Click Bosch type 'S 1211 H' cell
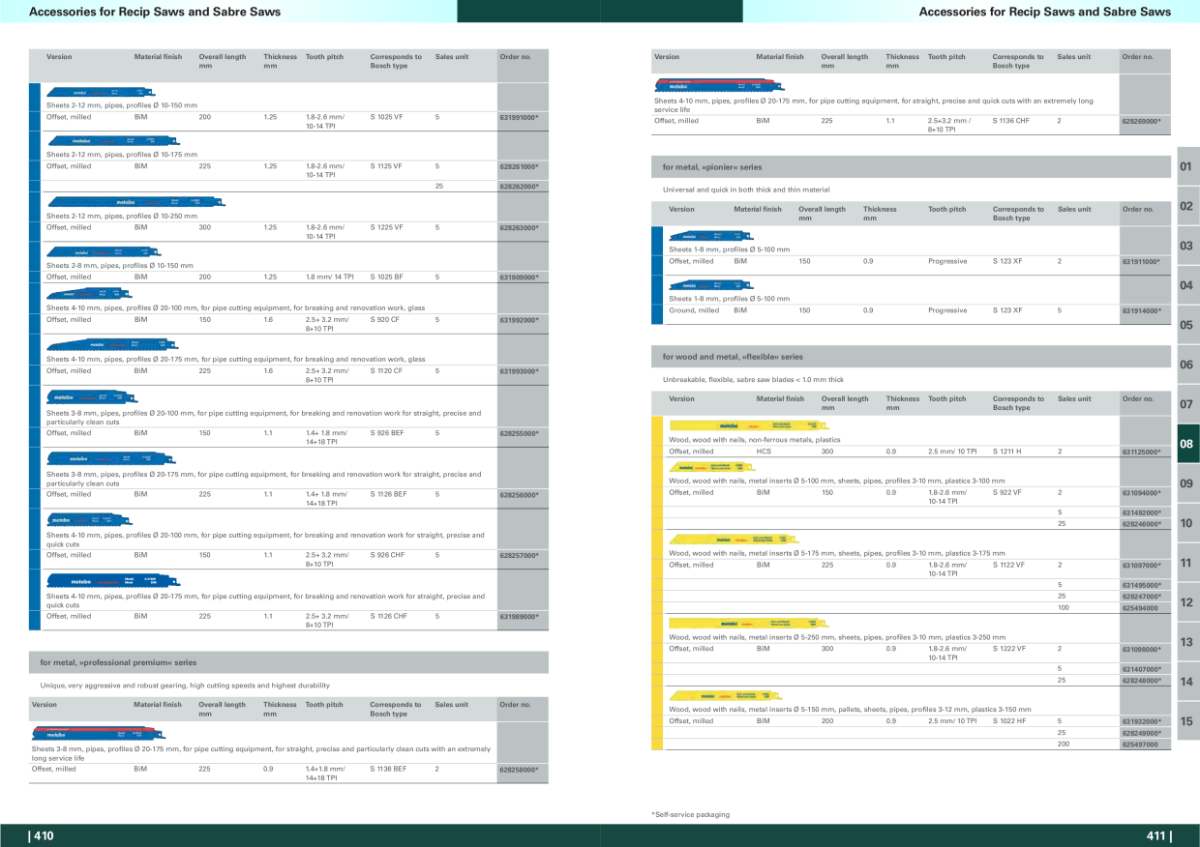Screen dimensions: 1200x847 click(1007, 451)
